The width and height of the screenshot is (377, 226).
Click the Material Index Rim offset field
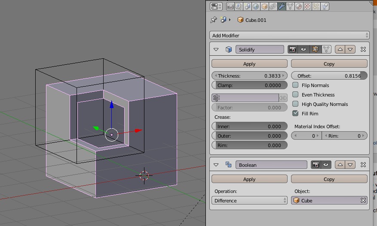click(x=344, y=136)
